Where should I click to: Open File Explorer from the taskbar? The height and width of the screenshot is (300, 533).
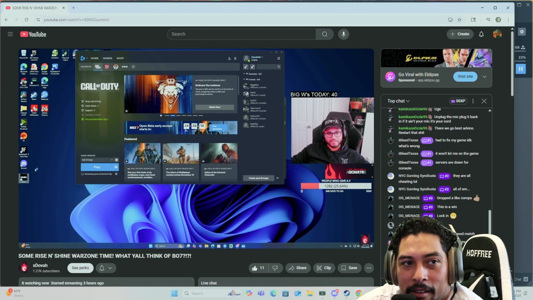pos(310,293)
